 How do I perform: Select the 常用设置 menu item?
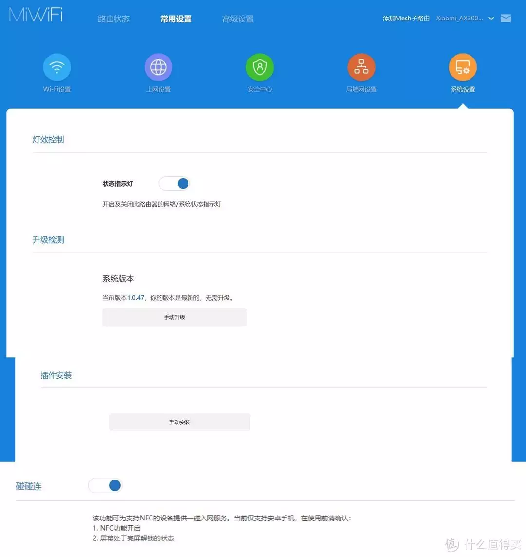pos(176,19)
